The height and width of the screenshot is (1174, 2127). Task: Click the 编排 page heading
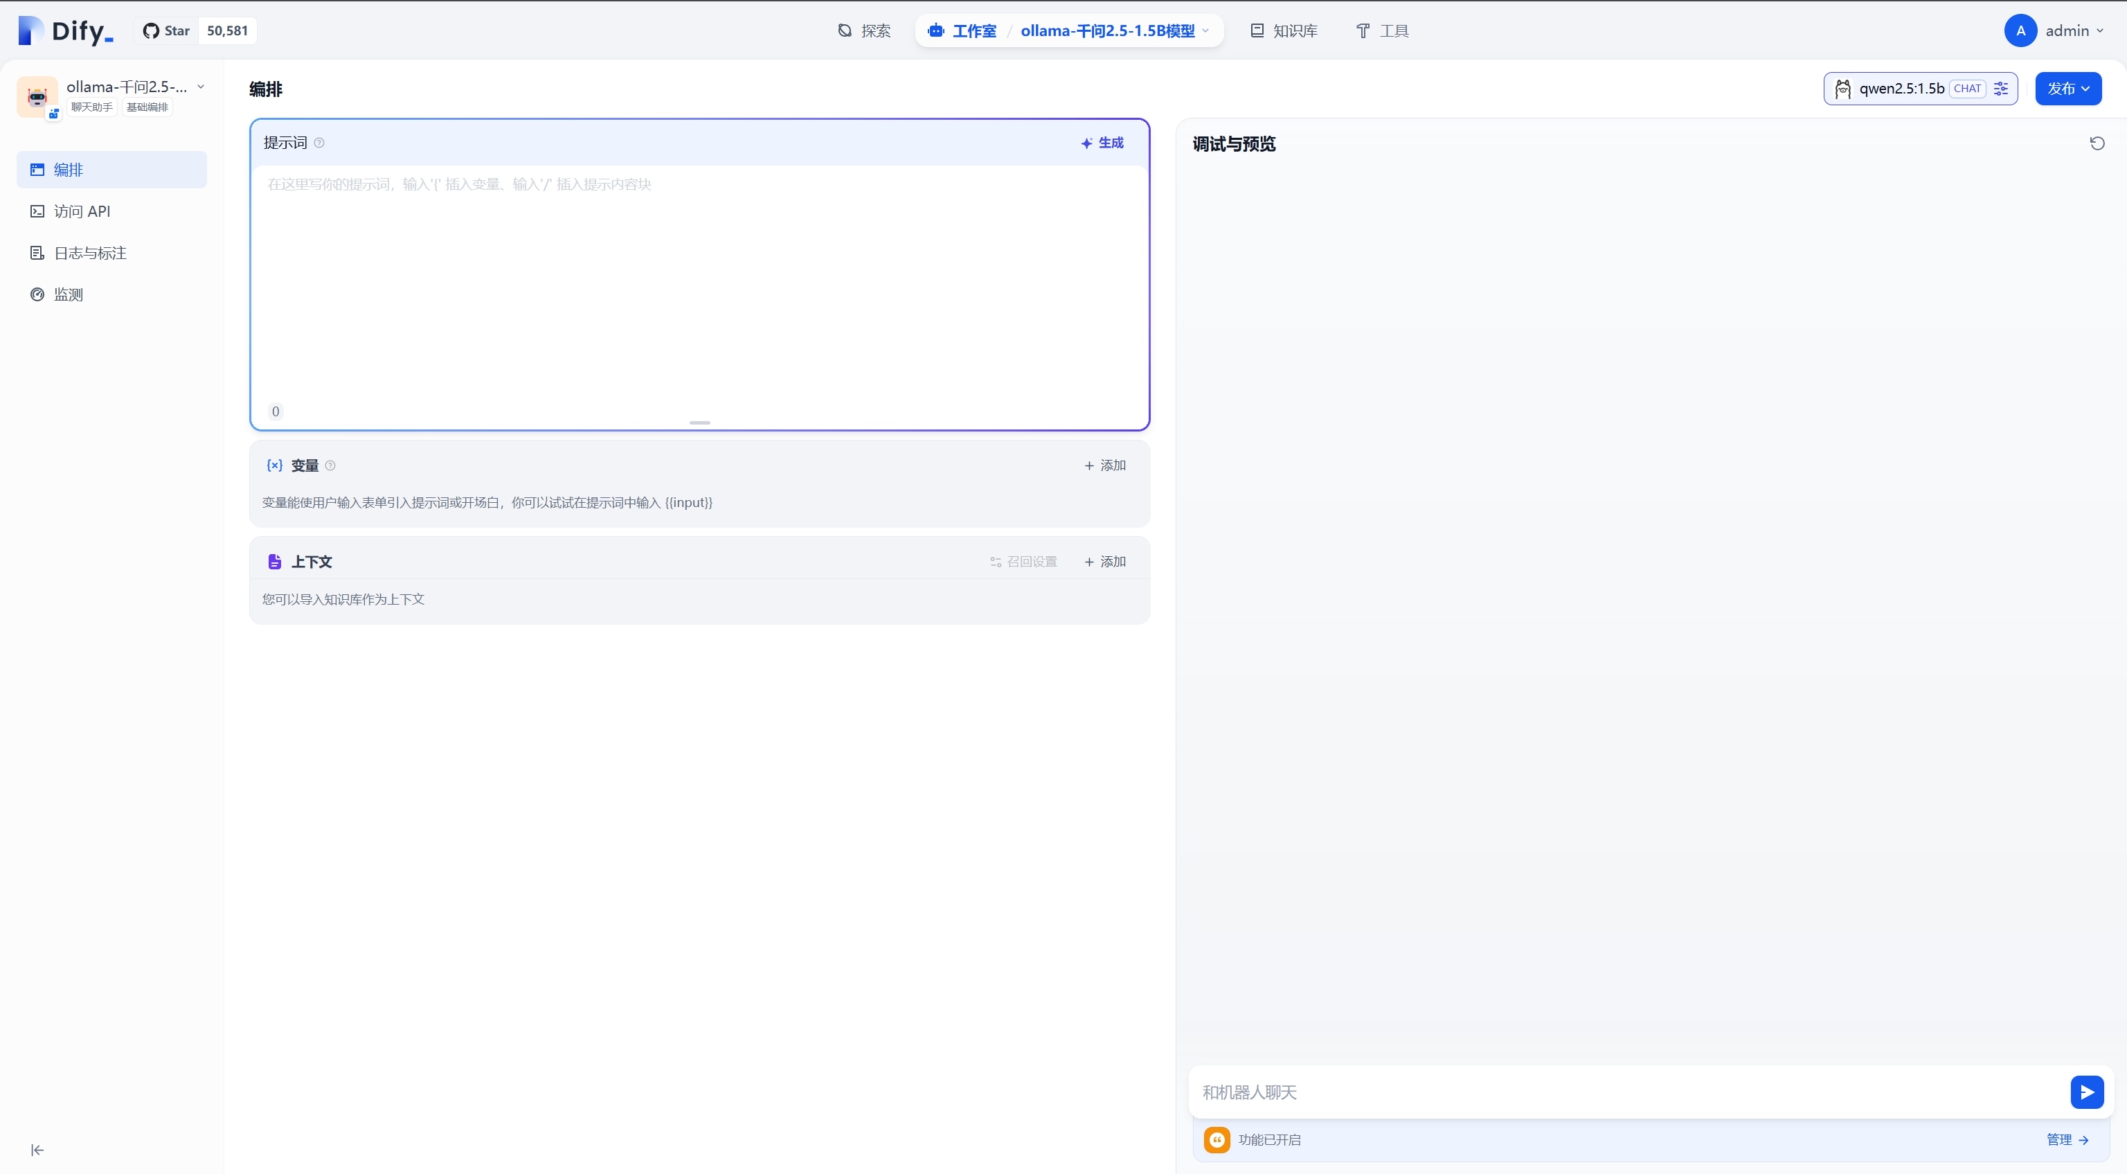(266, 89)
